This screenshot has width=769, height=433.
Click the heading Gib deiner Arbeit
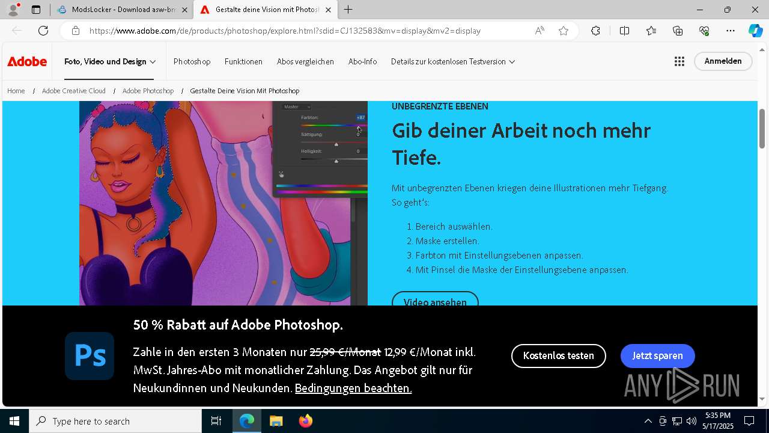[x=521, y=144]
